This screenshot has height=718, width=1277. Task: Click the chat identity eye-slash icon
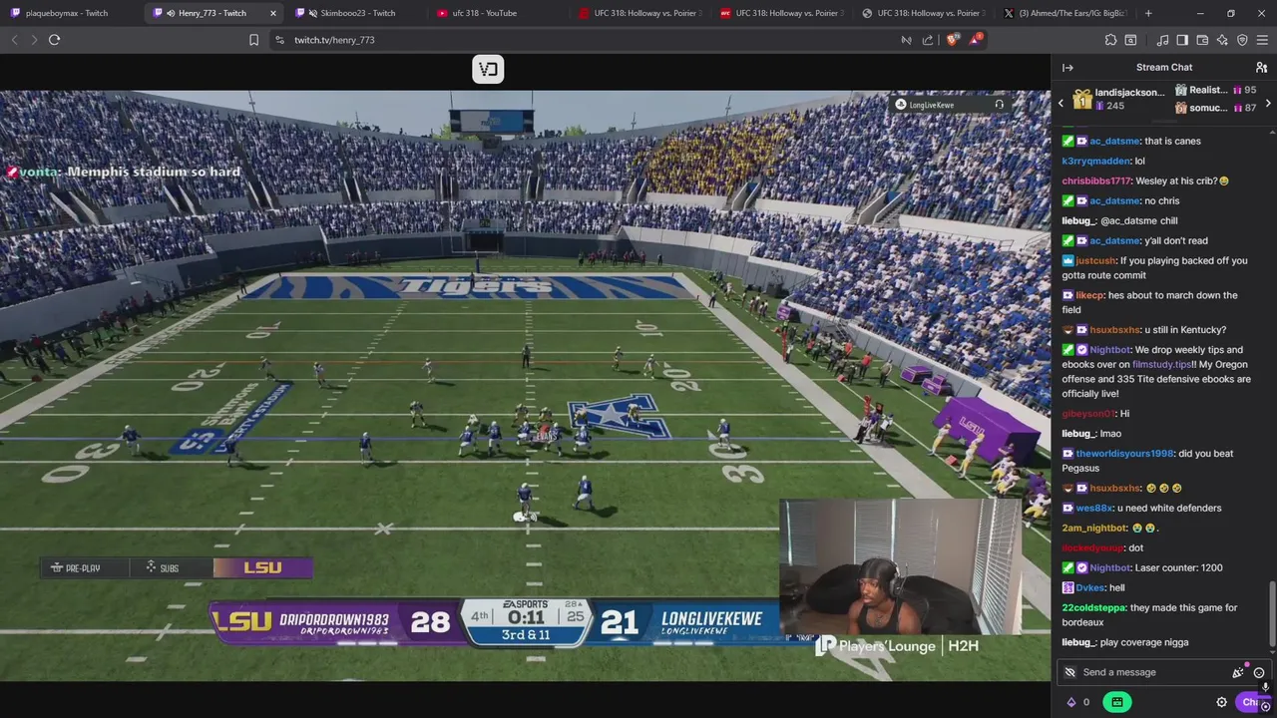[1070, 672]
